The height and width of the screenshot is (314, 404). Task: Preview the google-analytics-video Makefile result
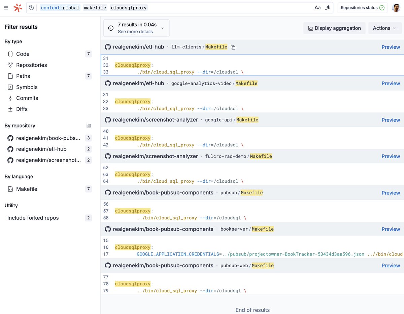pyautogui.click(x=391, y=83)
